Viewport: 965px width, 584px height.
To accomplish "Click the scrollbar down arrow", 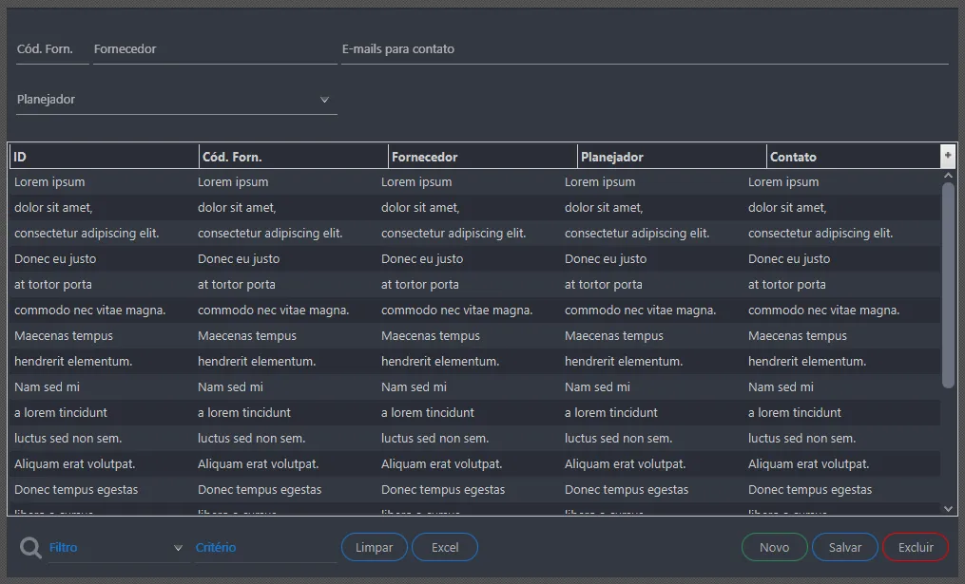I will 949,509.
